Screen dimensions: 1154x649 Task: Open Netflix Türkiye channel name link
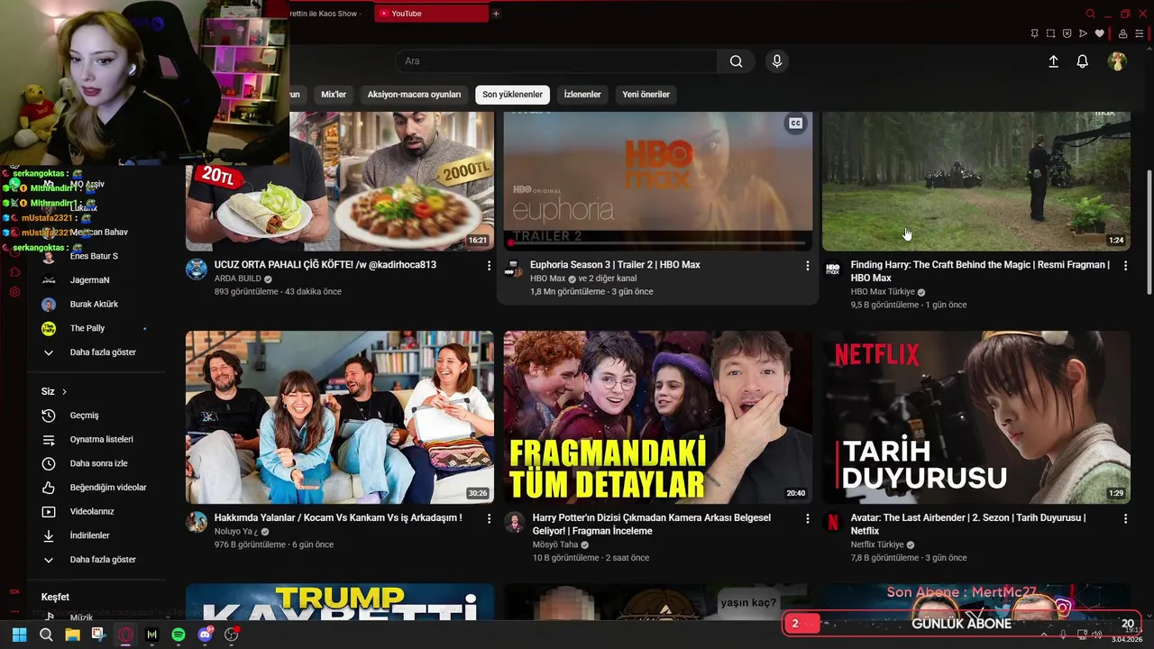(877, 544)
